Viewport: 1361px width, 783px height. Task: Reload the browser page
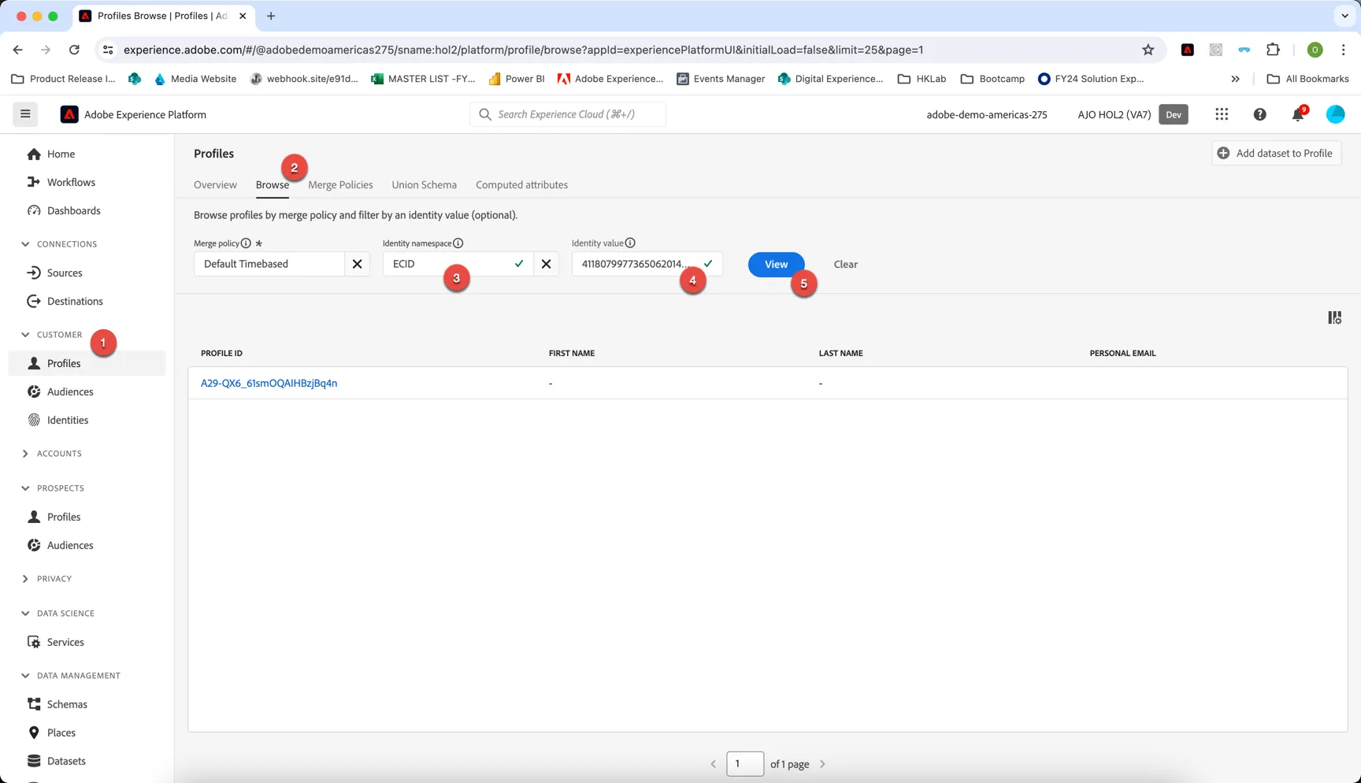[74, 50]
